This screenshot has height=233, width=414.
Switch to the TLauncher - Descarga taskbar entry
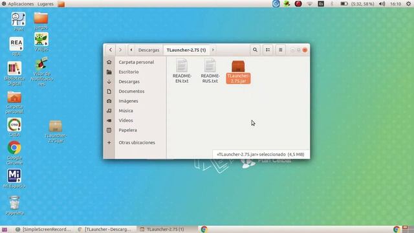(x=105, y=229)
